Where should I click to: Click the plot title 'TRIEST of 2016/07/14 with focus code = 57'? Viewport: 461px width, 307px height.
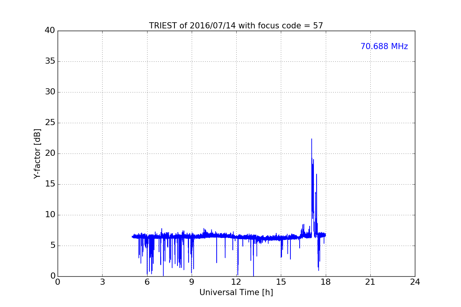[x=236, y=26]
